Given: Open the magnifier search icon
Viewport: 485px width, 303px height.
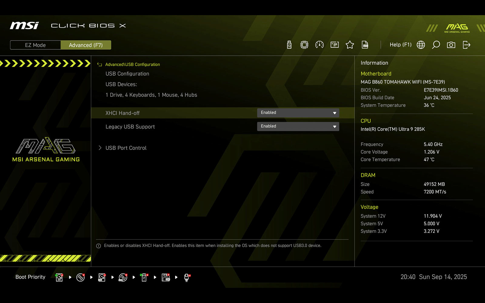Looking at the screenshot, I should point(436,45).
